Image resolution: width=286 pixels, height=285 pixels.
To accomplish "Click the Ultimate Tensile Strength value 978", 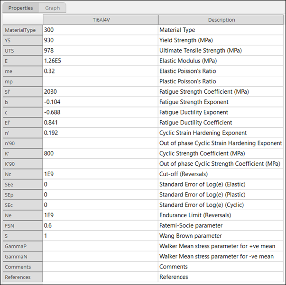I will tap(100, 51).
